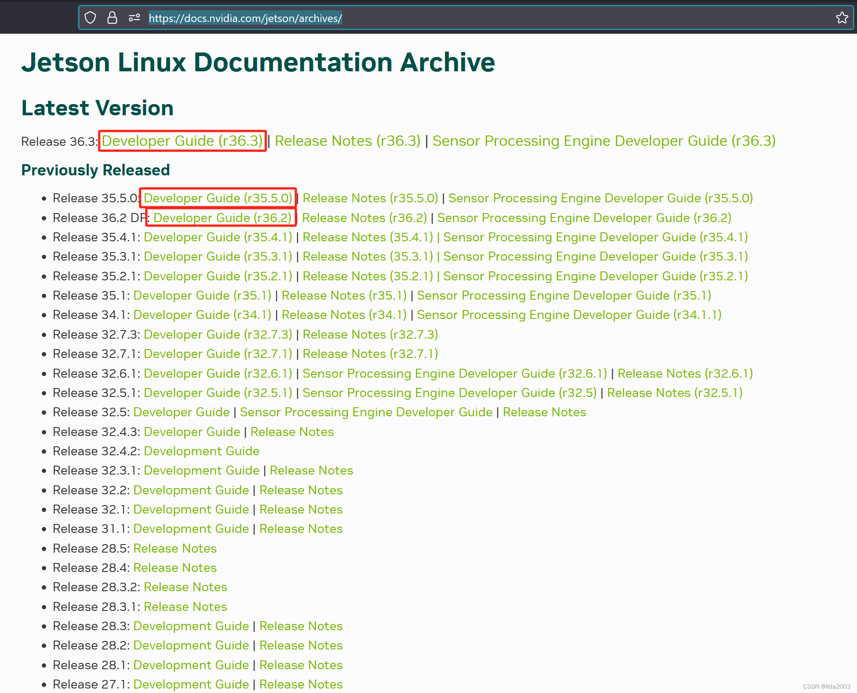The image size is (857, 693).
Task: Open Release 32.3.1 Release Notes link
Action: pyautogui.click(x=311, y=471)
